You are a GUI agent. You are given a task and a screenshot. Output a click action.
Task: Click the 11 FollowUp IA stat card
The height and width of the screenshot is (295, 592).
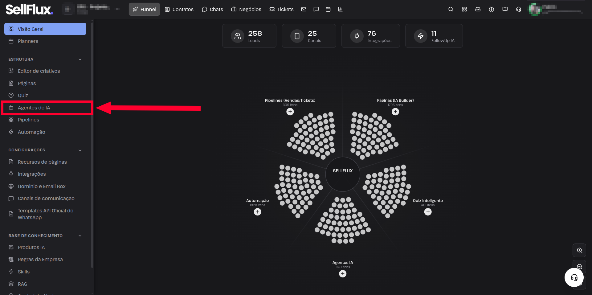(x=434, y=36)
